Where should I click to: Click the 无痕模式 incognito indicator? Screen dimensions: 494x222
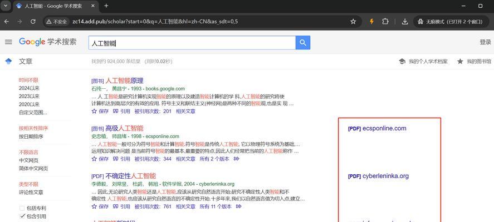[451, 22]
